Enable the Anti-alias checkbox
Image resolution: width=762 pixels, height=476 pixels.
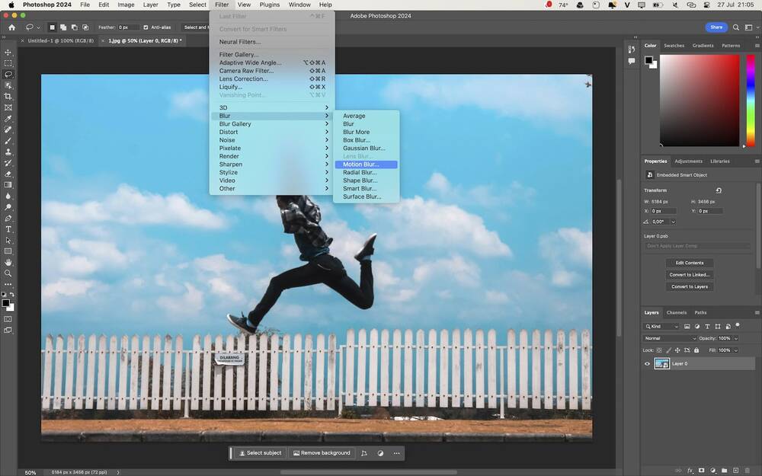click(x=145, y=27)
